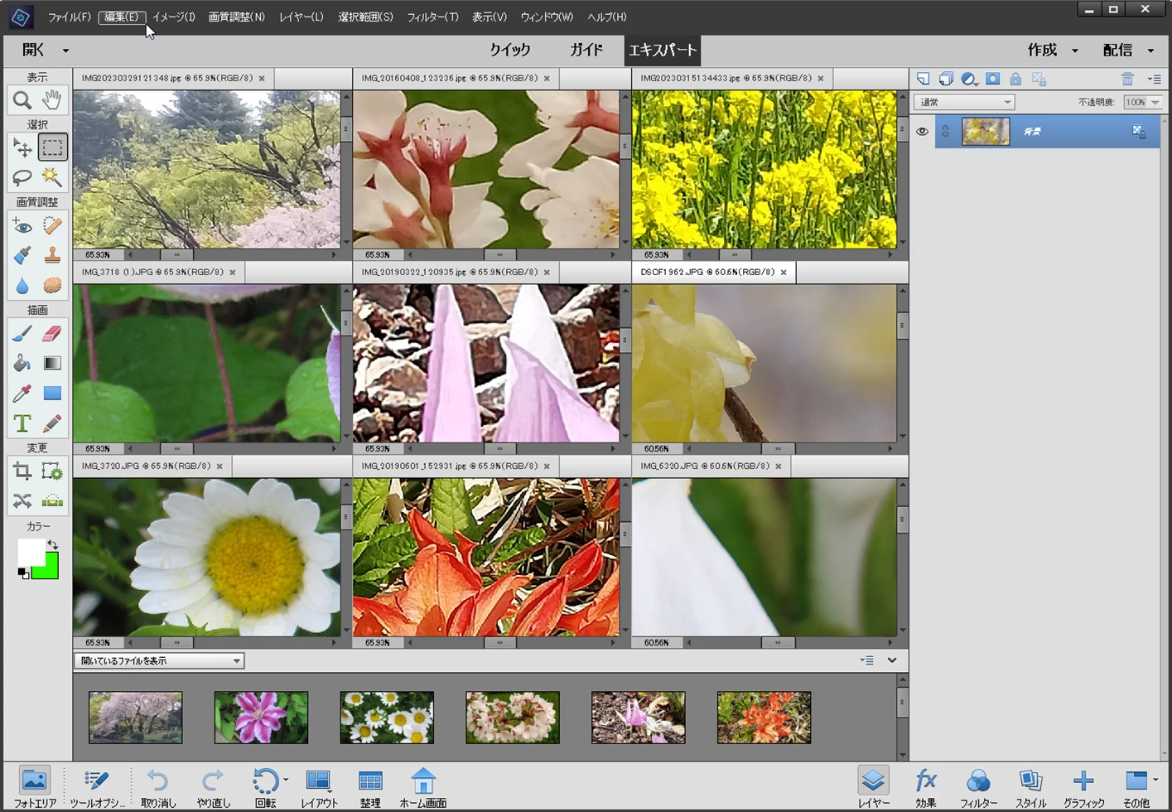
Task: Select the Recompose tool
Action: (x=52, y=471)
